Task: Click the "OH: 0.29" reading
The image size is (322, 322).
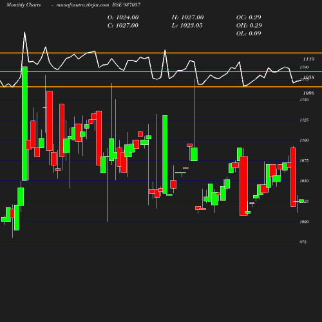Action: point(249,25)
